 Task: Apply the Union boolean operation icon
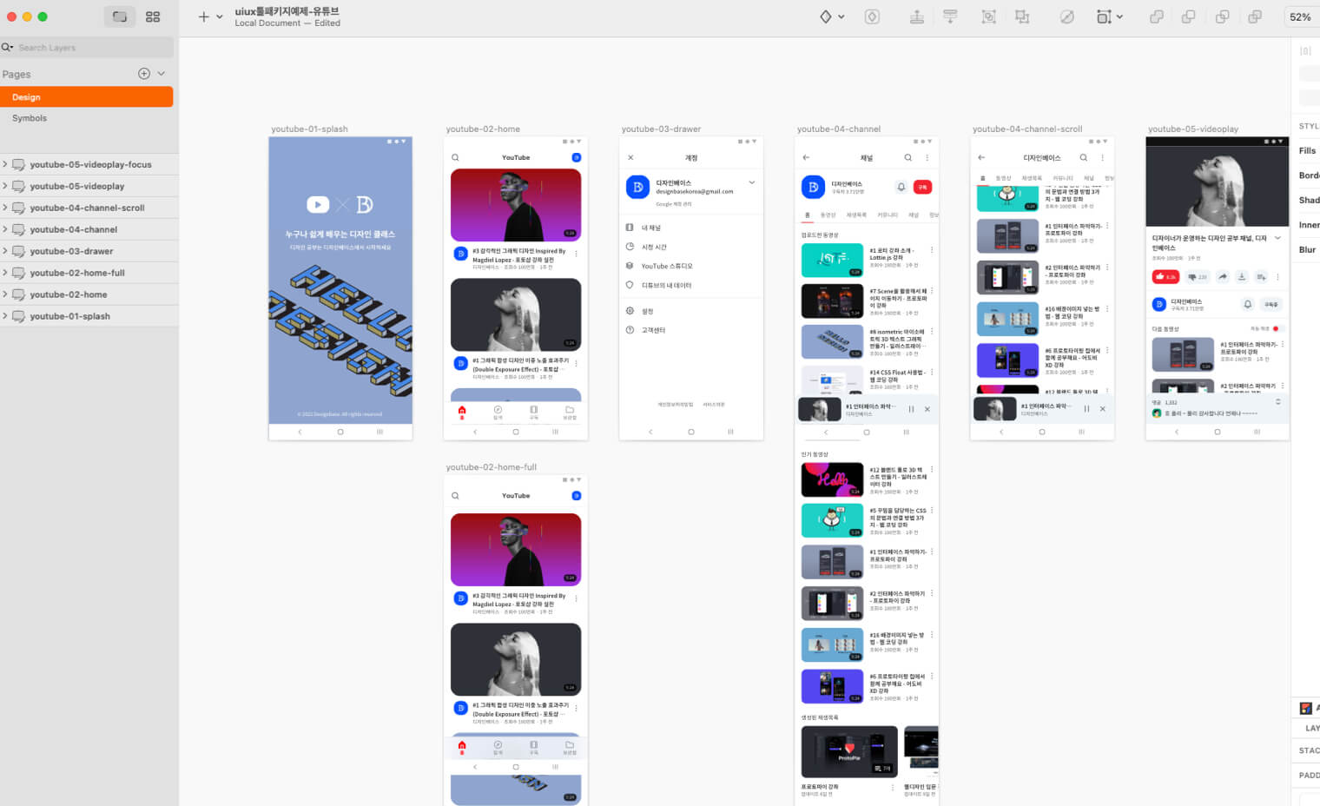[1156, 17]
